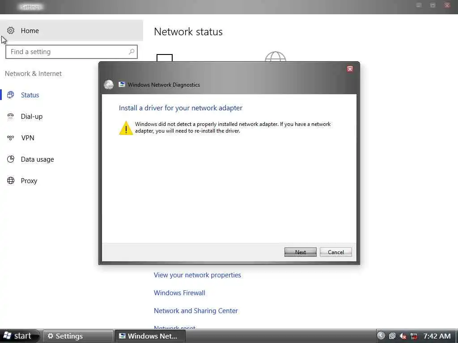
Task: Click the Data usage pie icon
Action: click(x=11, y=159)
